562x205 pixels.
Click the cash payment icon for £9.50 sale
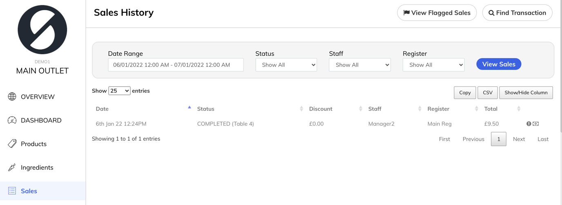[536, 124]
